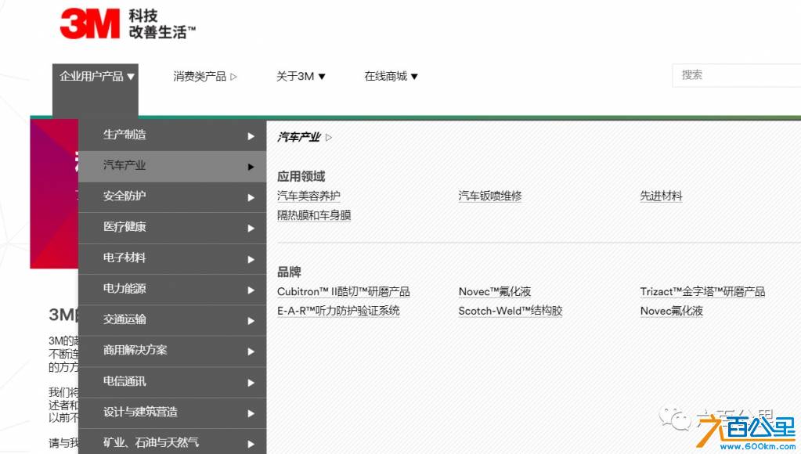Screen dimensions: 801x454
Task: Open Trizact金字塔研磨产品 link
Action: pyautogui.click(x=702, y=292)
